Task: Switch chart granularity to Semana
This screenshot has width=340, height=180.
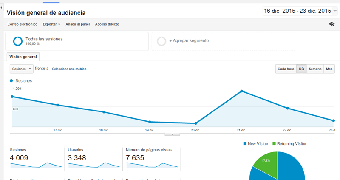Action: [x=315, y=69]
